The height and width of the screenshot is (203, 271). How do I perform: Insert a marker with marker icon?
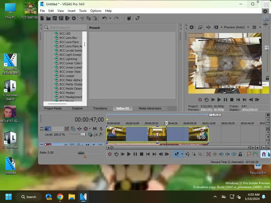click(249, 154)
